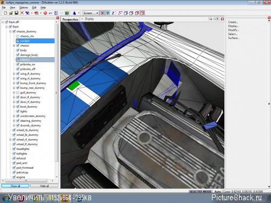Image resolution: width=271 pixels, height=203 pixels.
Task: Open the Edit menu
Action: click(x=34, y=8)
